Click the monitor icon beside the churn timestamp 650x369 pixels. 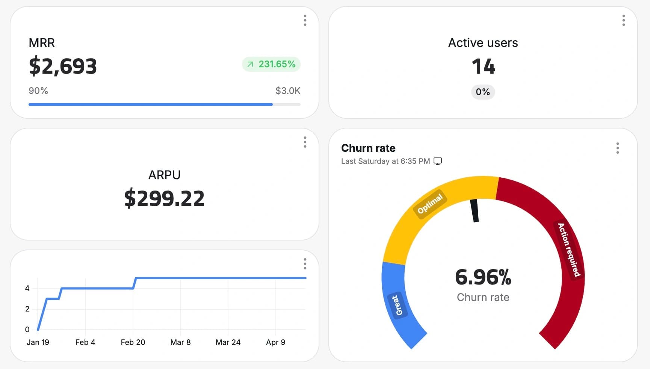click(438, 161)
